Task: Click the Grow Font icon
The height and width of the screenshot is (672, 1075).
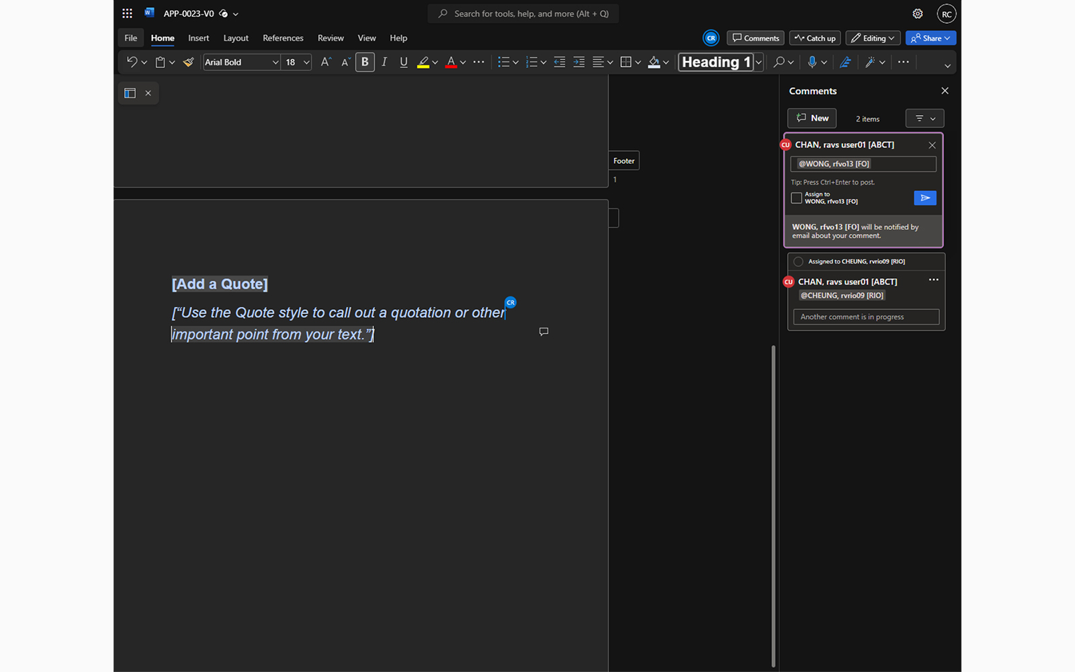Action: tap(325, 62)
